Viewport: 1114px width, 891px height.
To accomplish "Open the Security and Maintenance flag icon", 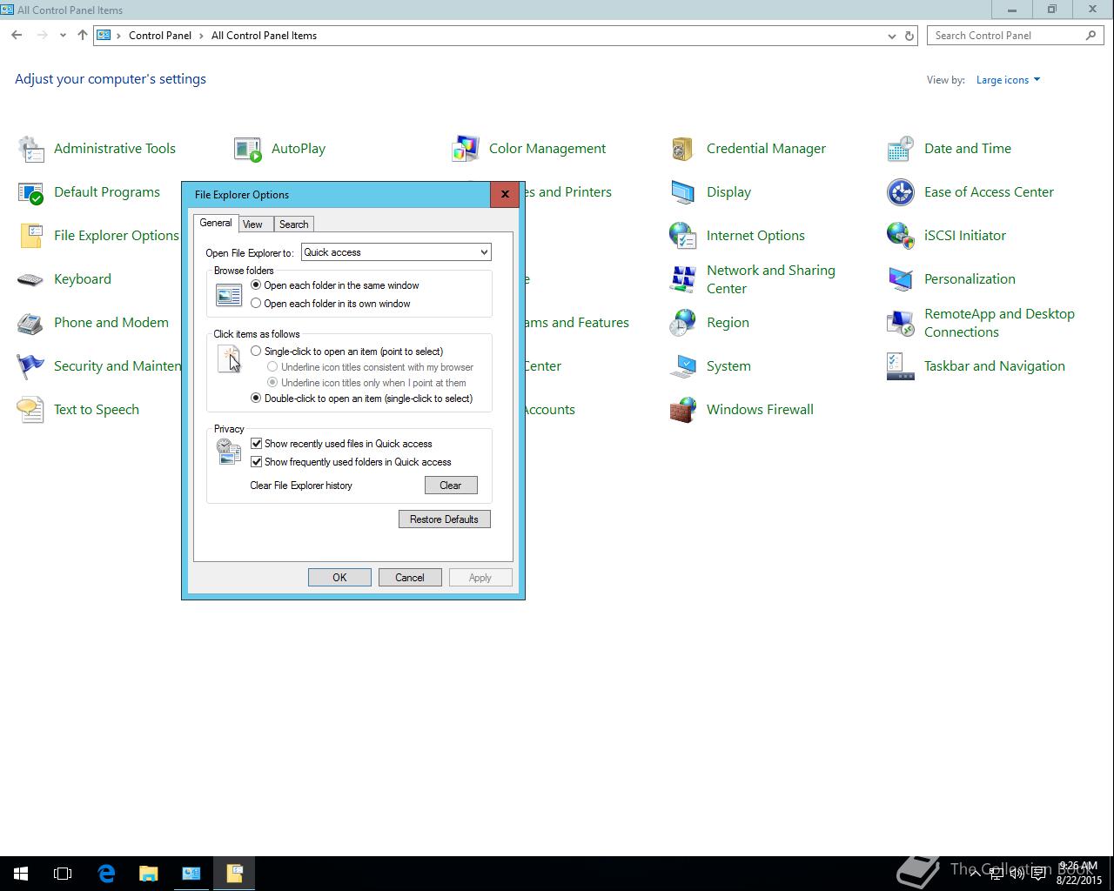I will (31, 366).
